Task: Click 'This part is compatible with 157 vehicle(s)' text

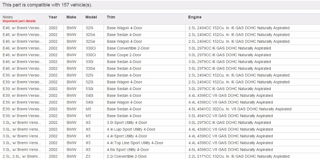Action: pos(47,5)
